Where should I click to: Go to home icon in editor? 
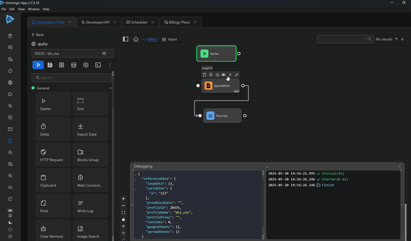(x=136, y=39)
